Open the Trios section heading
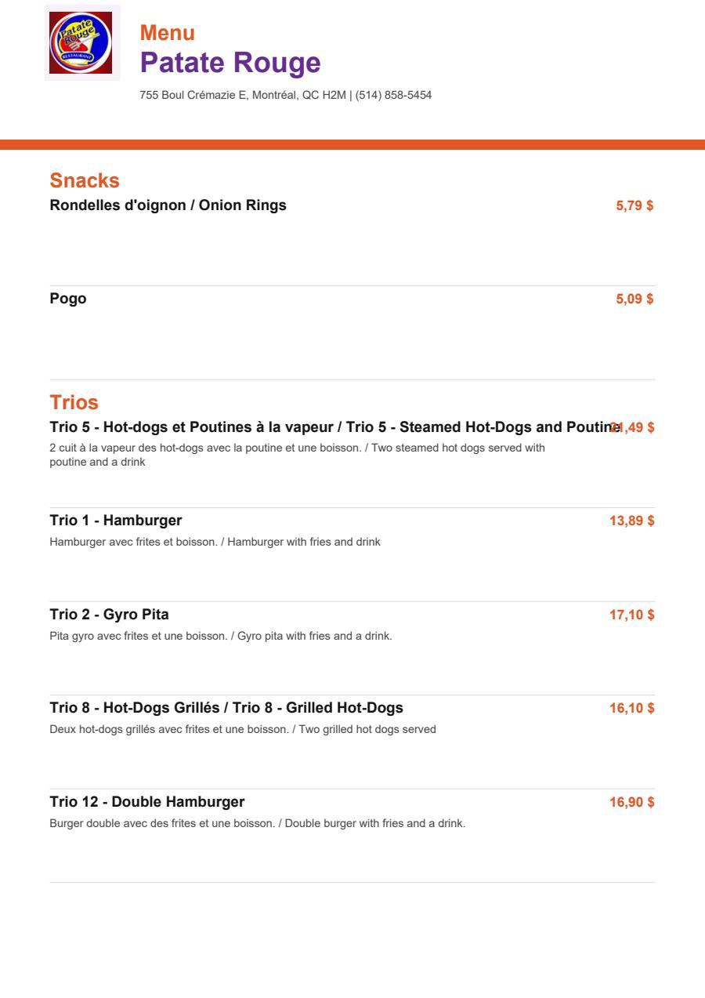 pos(74,402)
